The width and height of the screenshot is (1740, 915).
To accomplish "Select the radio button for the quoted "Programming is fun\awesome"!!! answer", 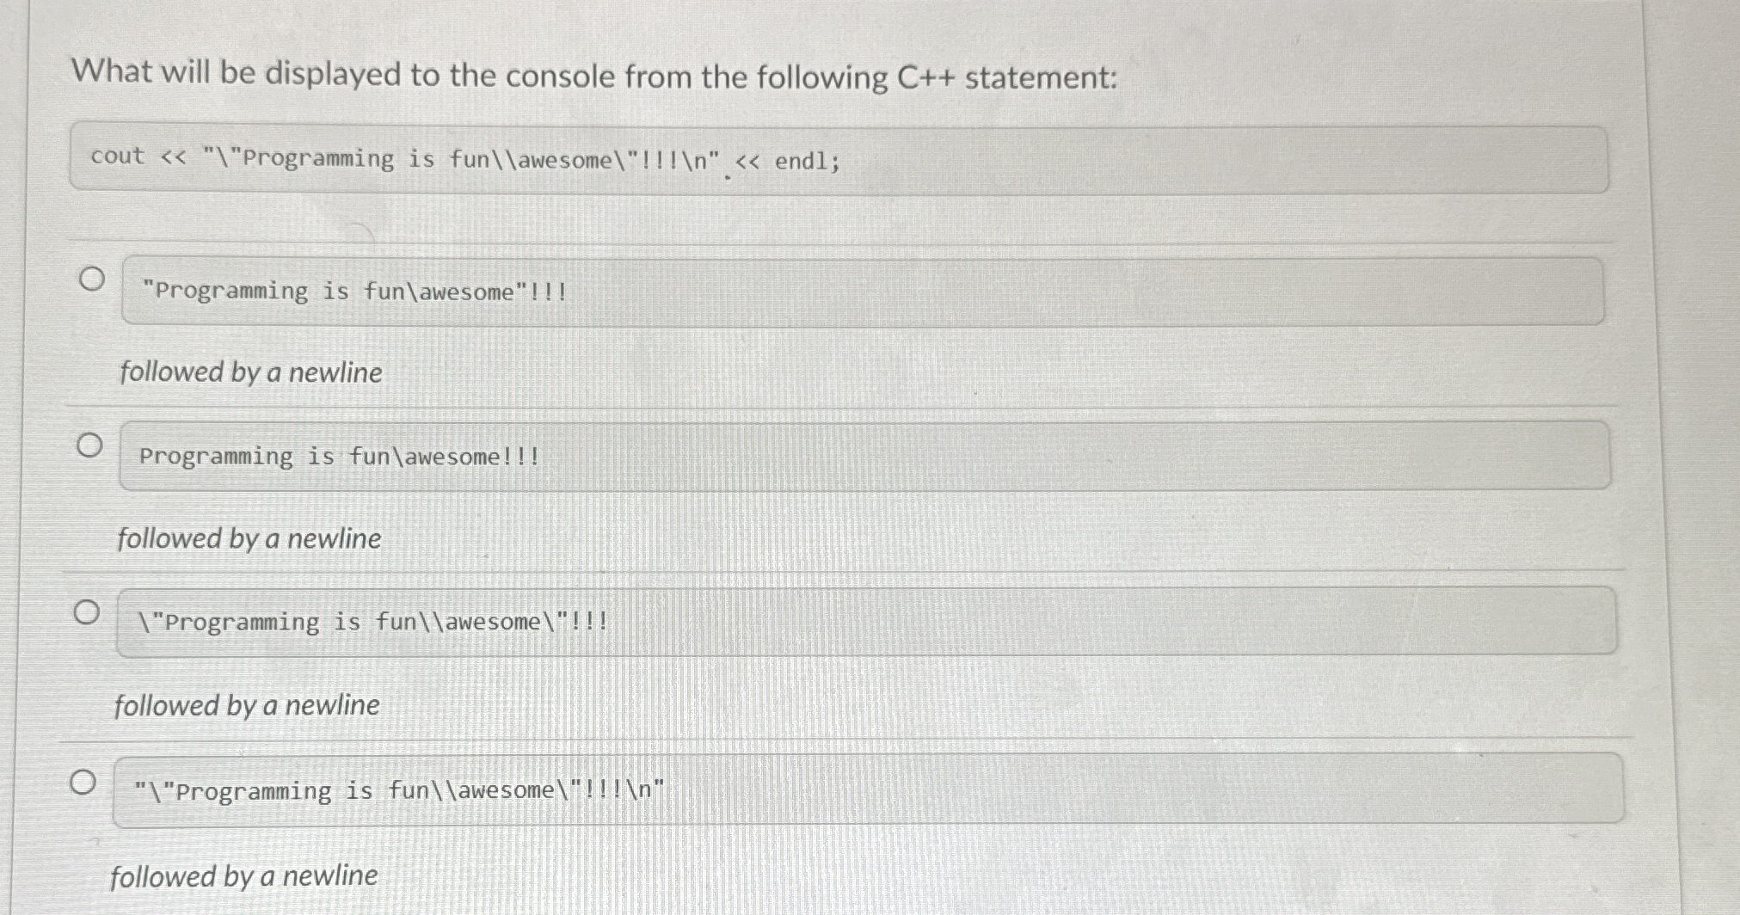I will coord(91,279).
